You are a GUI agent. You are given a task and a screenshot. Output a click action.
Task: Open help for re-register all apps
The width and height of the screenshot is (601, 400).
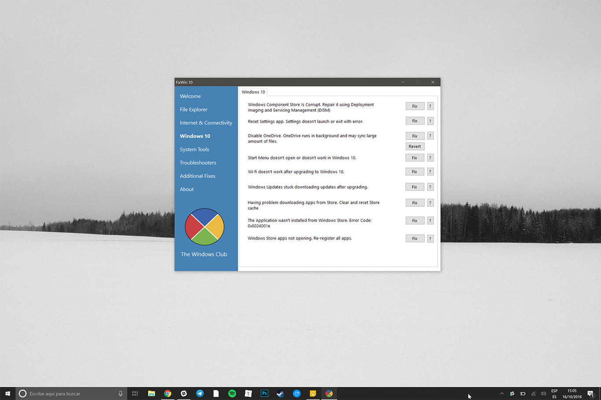coord(430,238)
